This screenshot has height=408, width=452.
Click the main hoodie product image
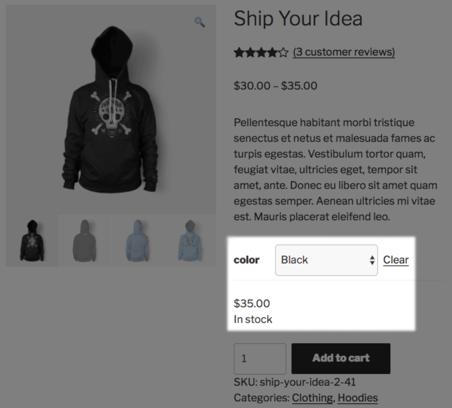[x=110, y=107]
